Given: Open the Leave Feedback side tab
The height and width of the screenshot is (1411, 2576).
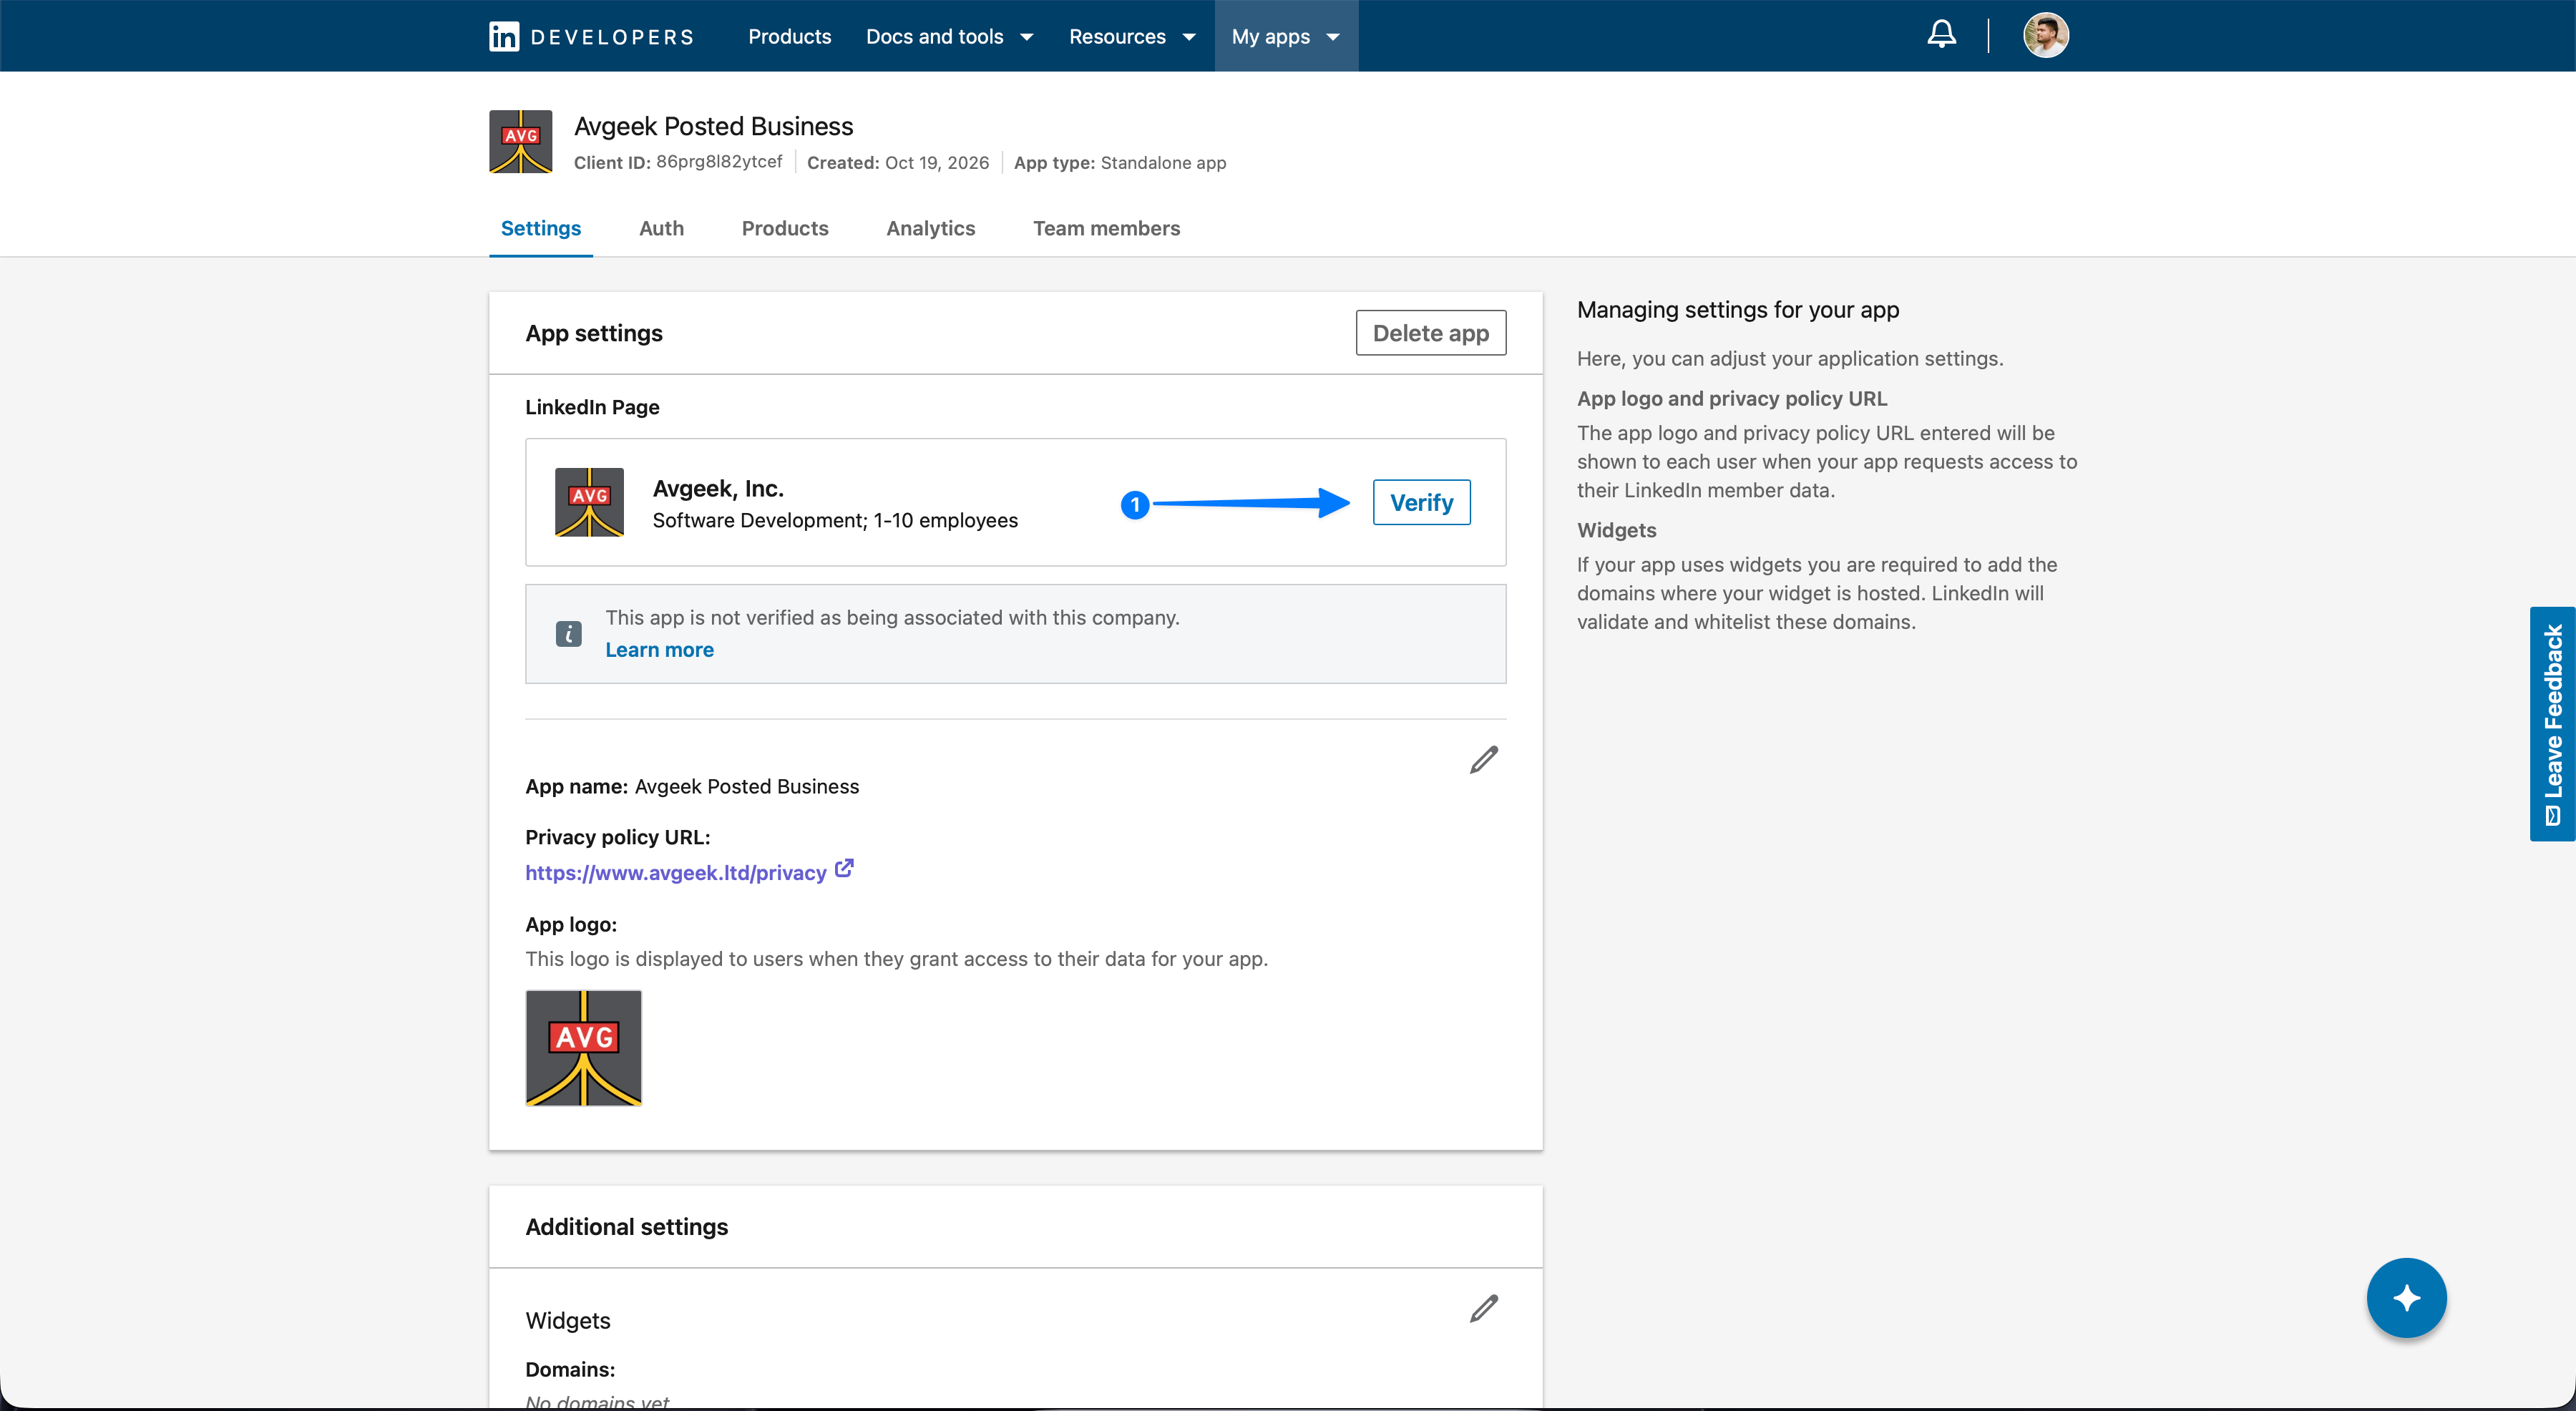Looking at the screenshot, I should click(x=2552, y=724).
